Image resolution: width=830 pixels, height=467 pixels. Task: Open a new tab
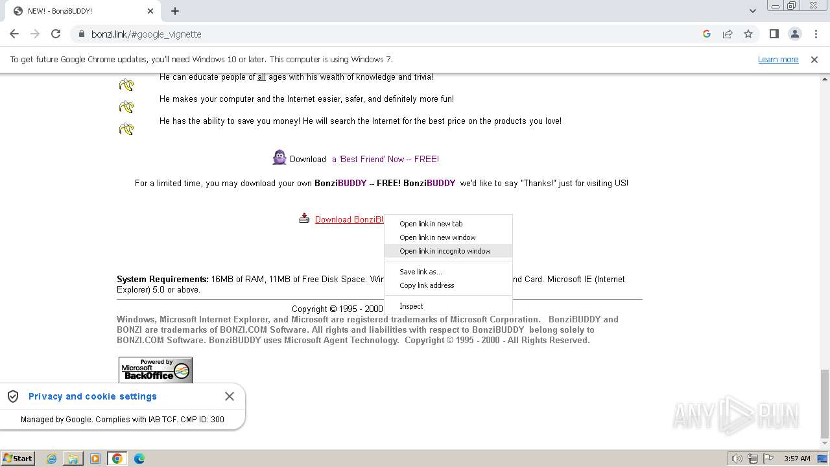175,11
